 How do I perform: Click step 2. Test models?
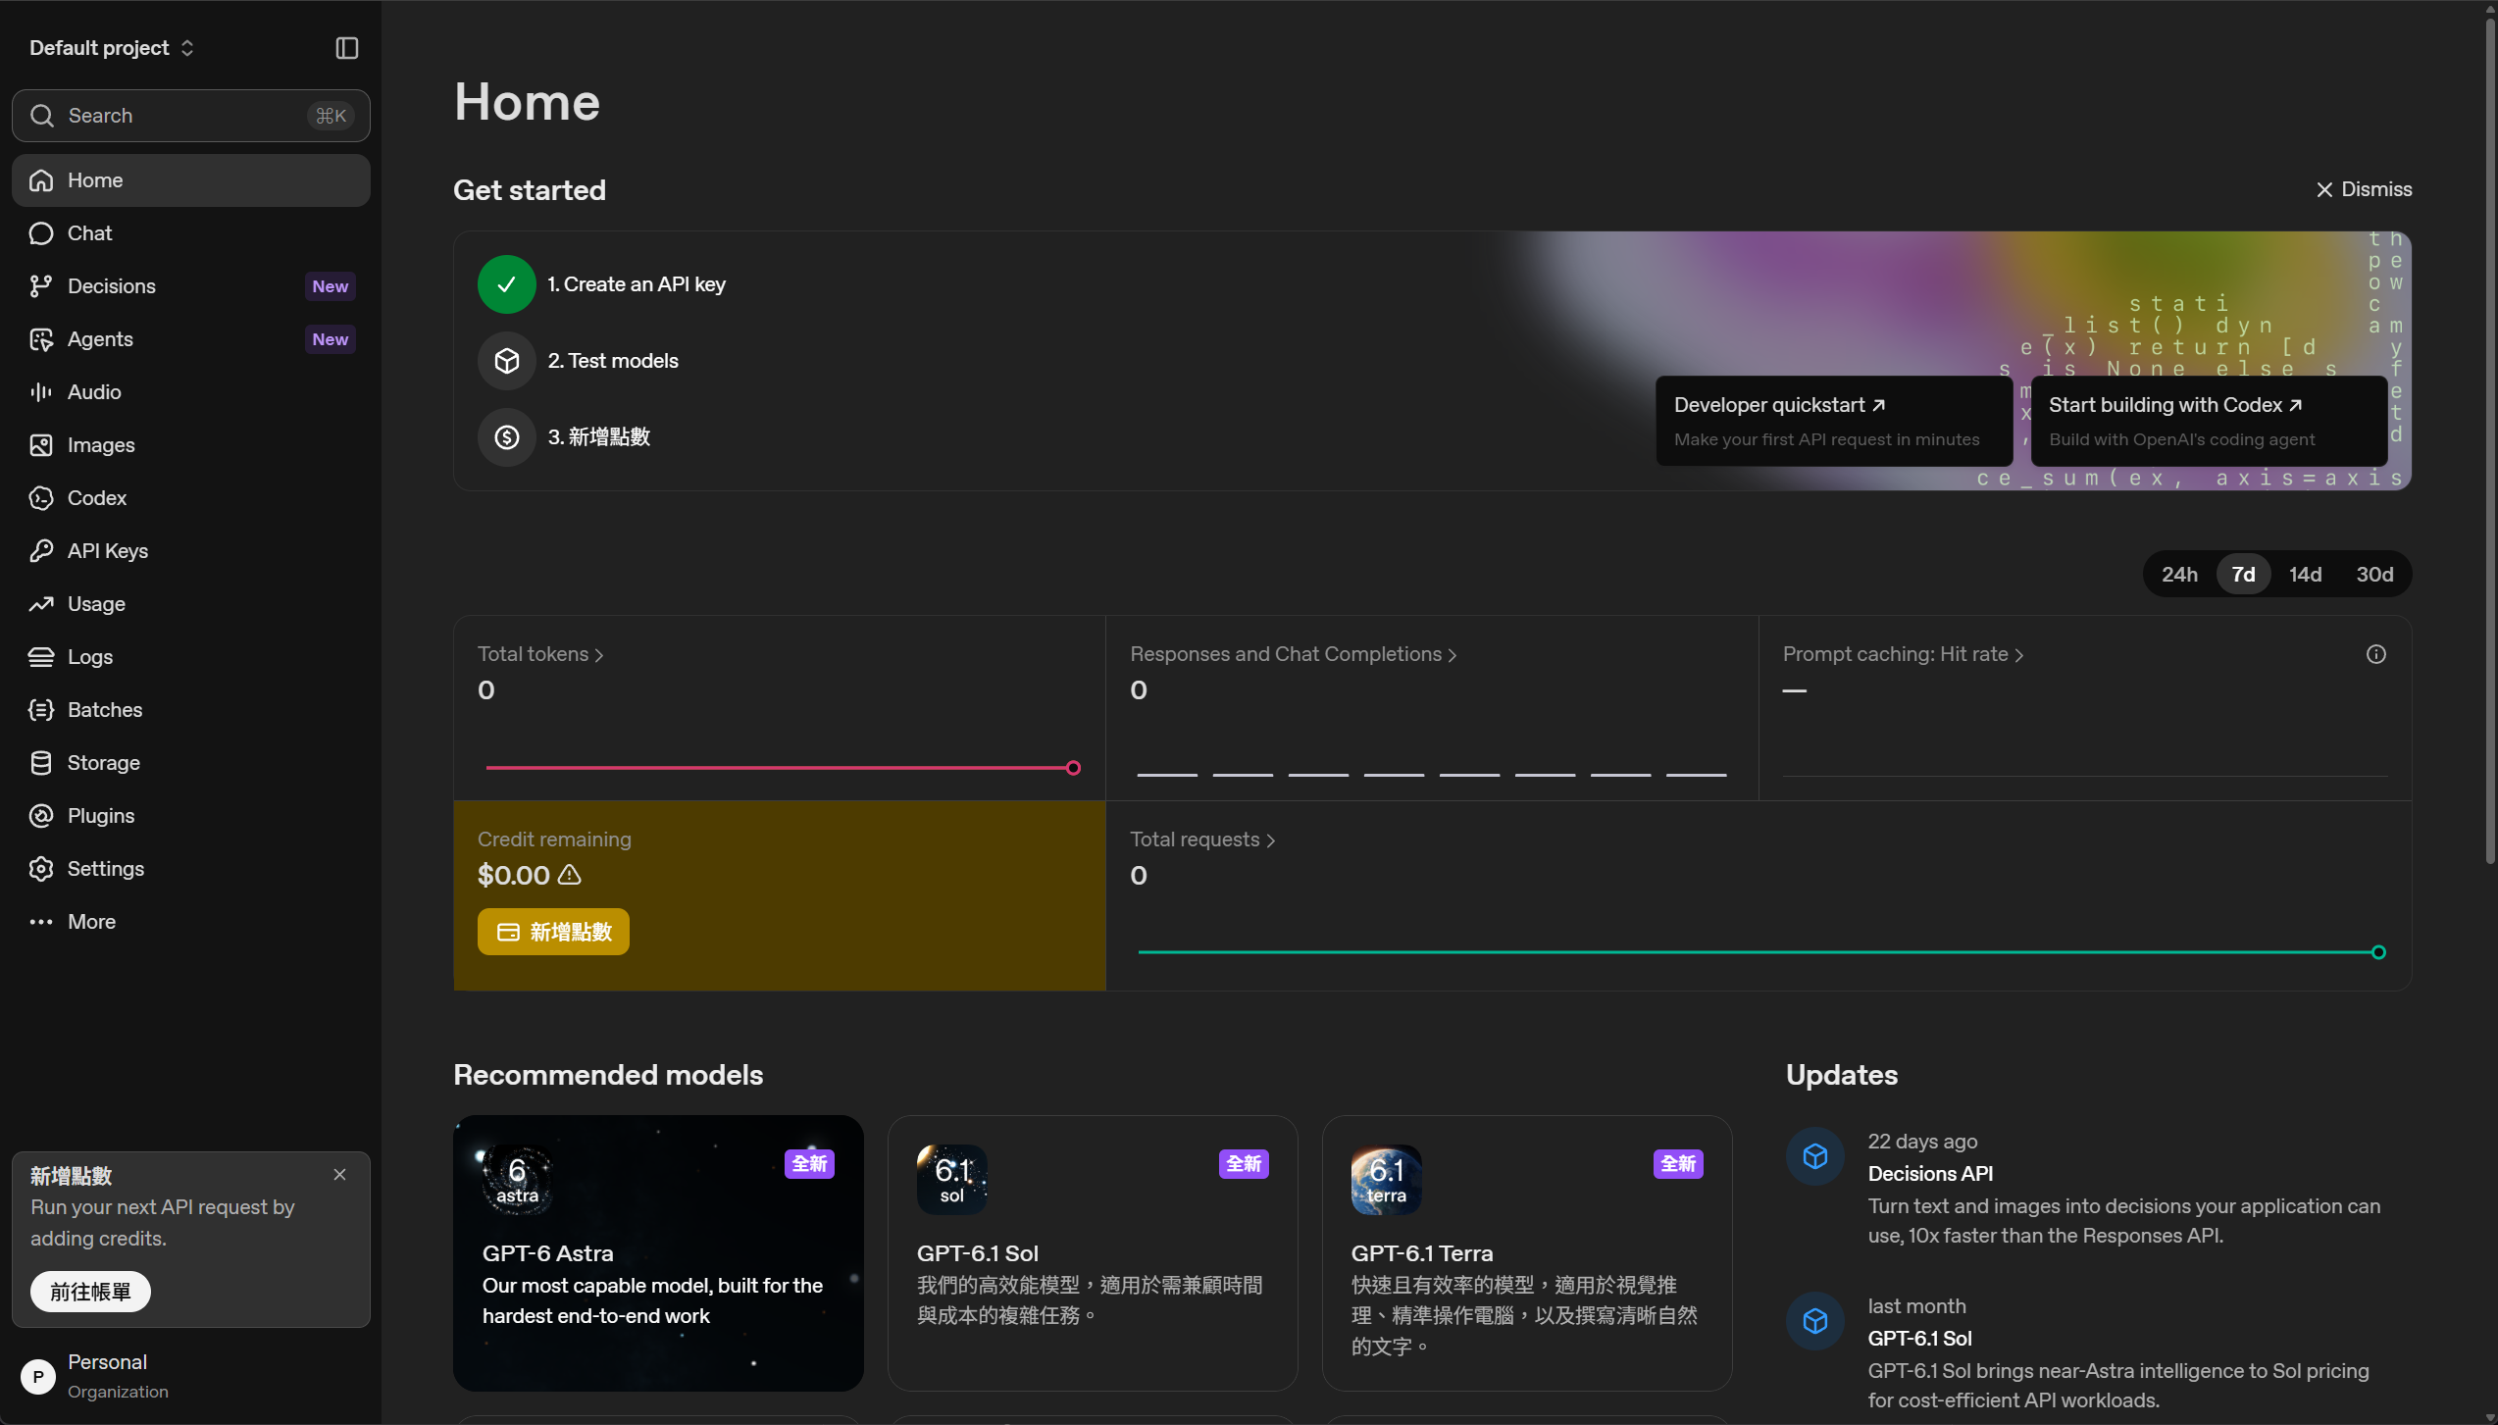pos(578,361)
